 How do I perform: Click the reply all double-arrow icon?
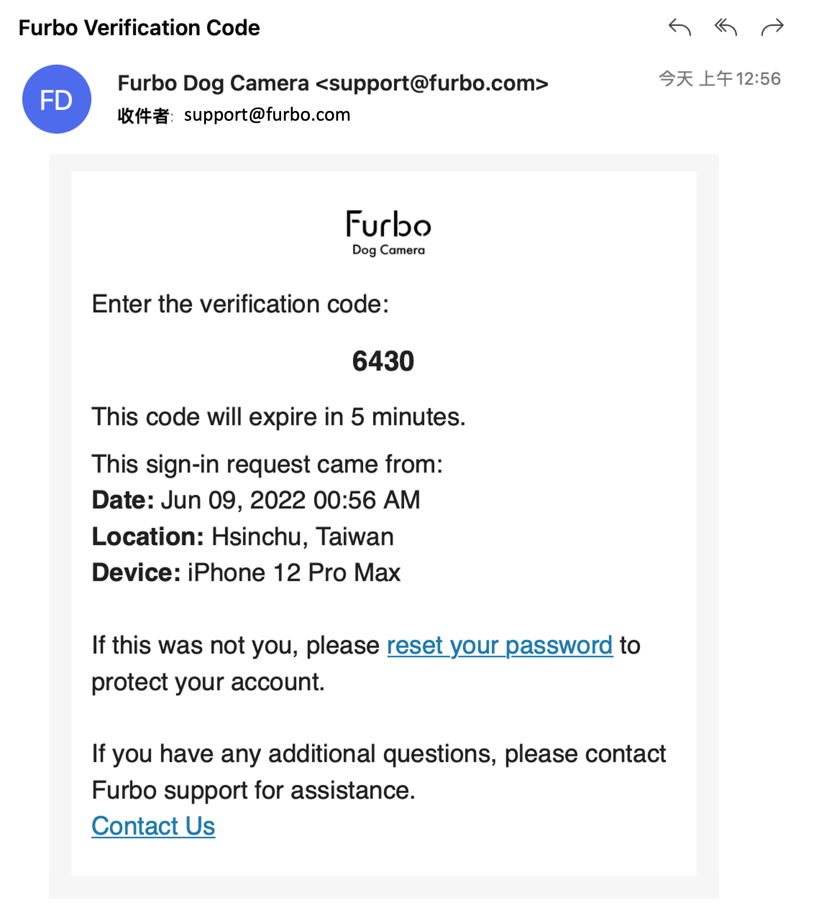(x=725, y=27)
